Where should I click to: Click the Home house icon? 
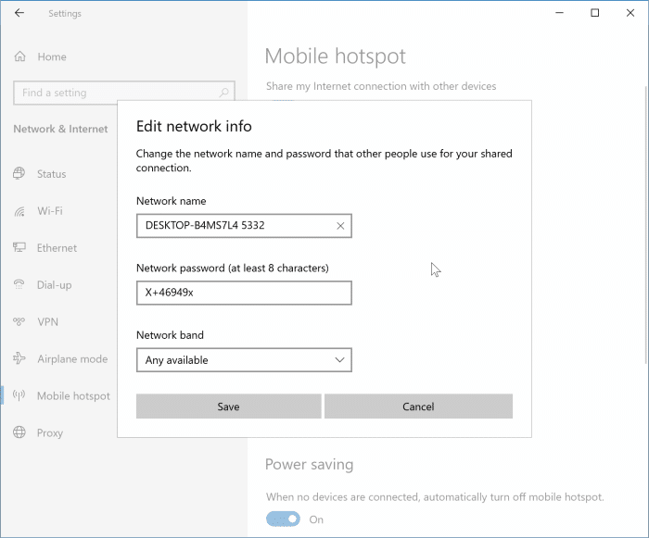pos(19,56)
